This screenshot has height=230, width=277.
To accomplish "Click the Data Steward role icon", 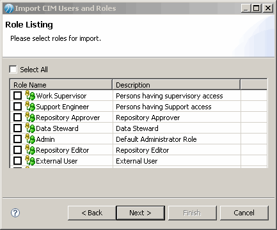I will click(30, 128).
